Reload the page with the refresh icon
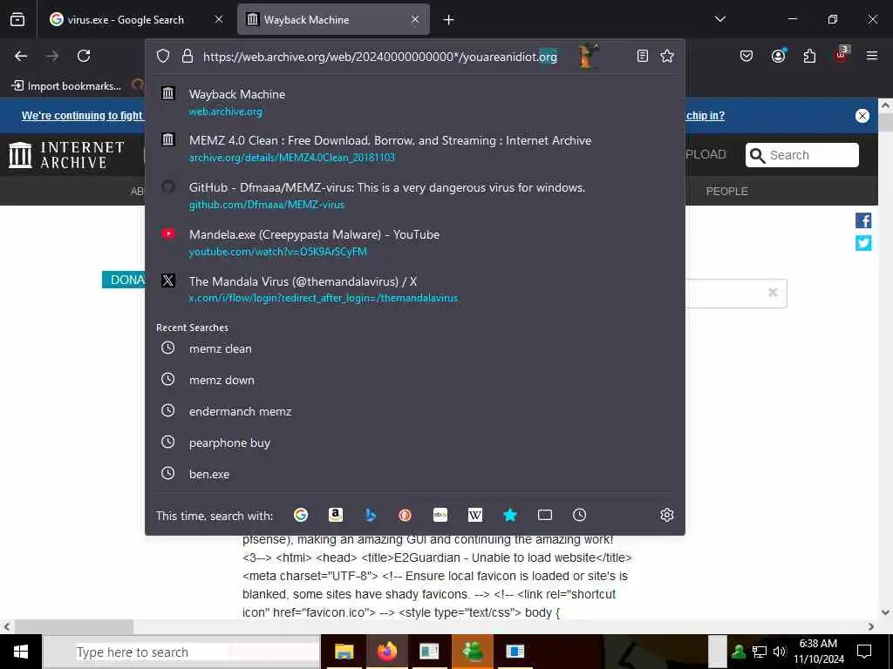Viewport: 893px width, 669px height. pyautogui.click(x=84, y=56)
